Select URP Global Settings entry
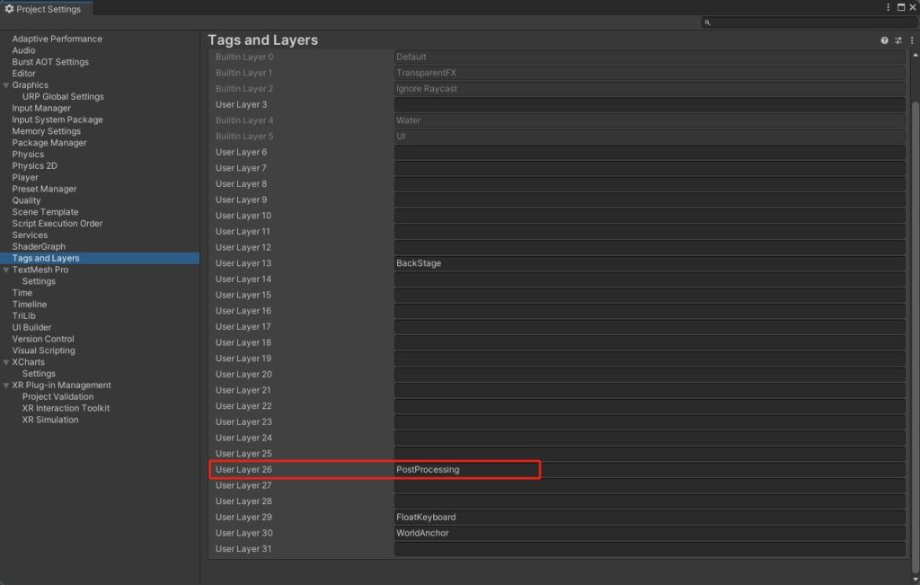The width and height of the screenshot is (920, 585). [x=63, y=97]
